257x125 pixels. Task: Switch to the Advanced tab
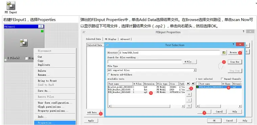click(x=125, y=39)
